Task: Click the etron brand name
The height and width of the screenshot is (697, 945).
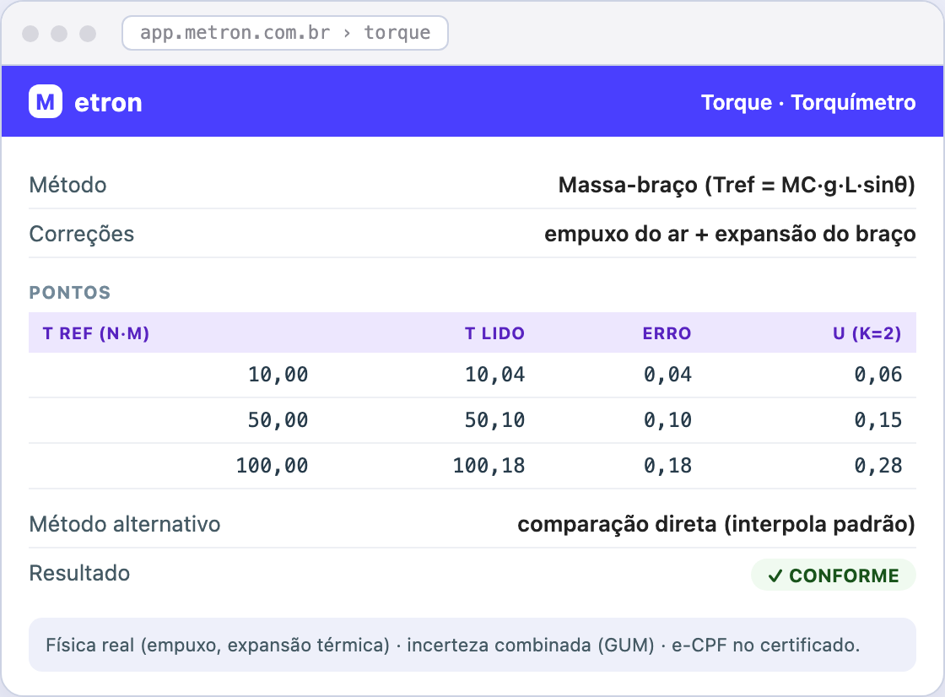Action: pos(109,103)
